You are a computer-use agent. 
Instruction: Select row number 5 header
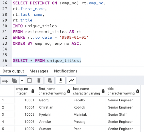[x=7, y=129]
